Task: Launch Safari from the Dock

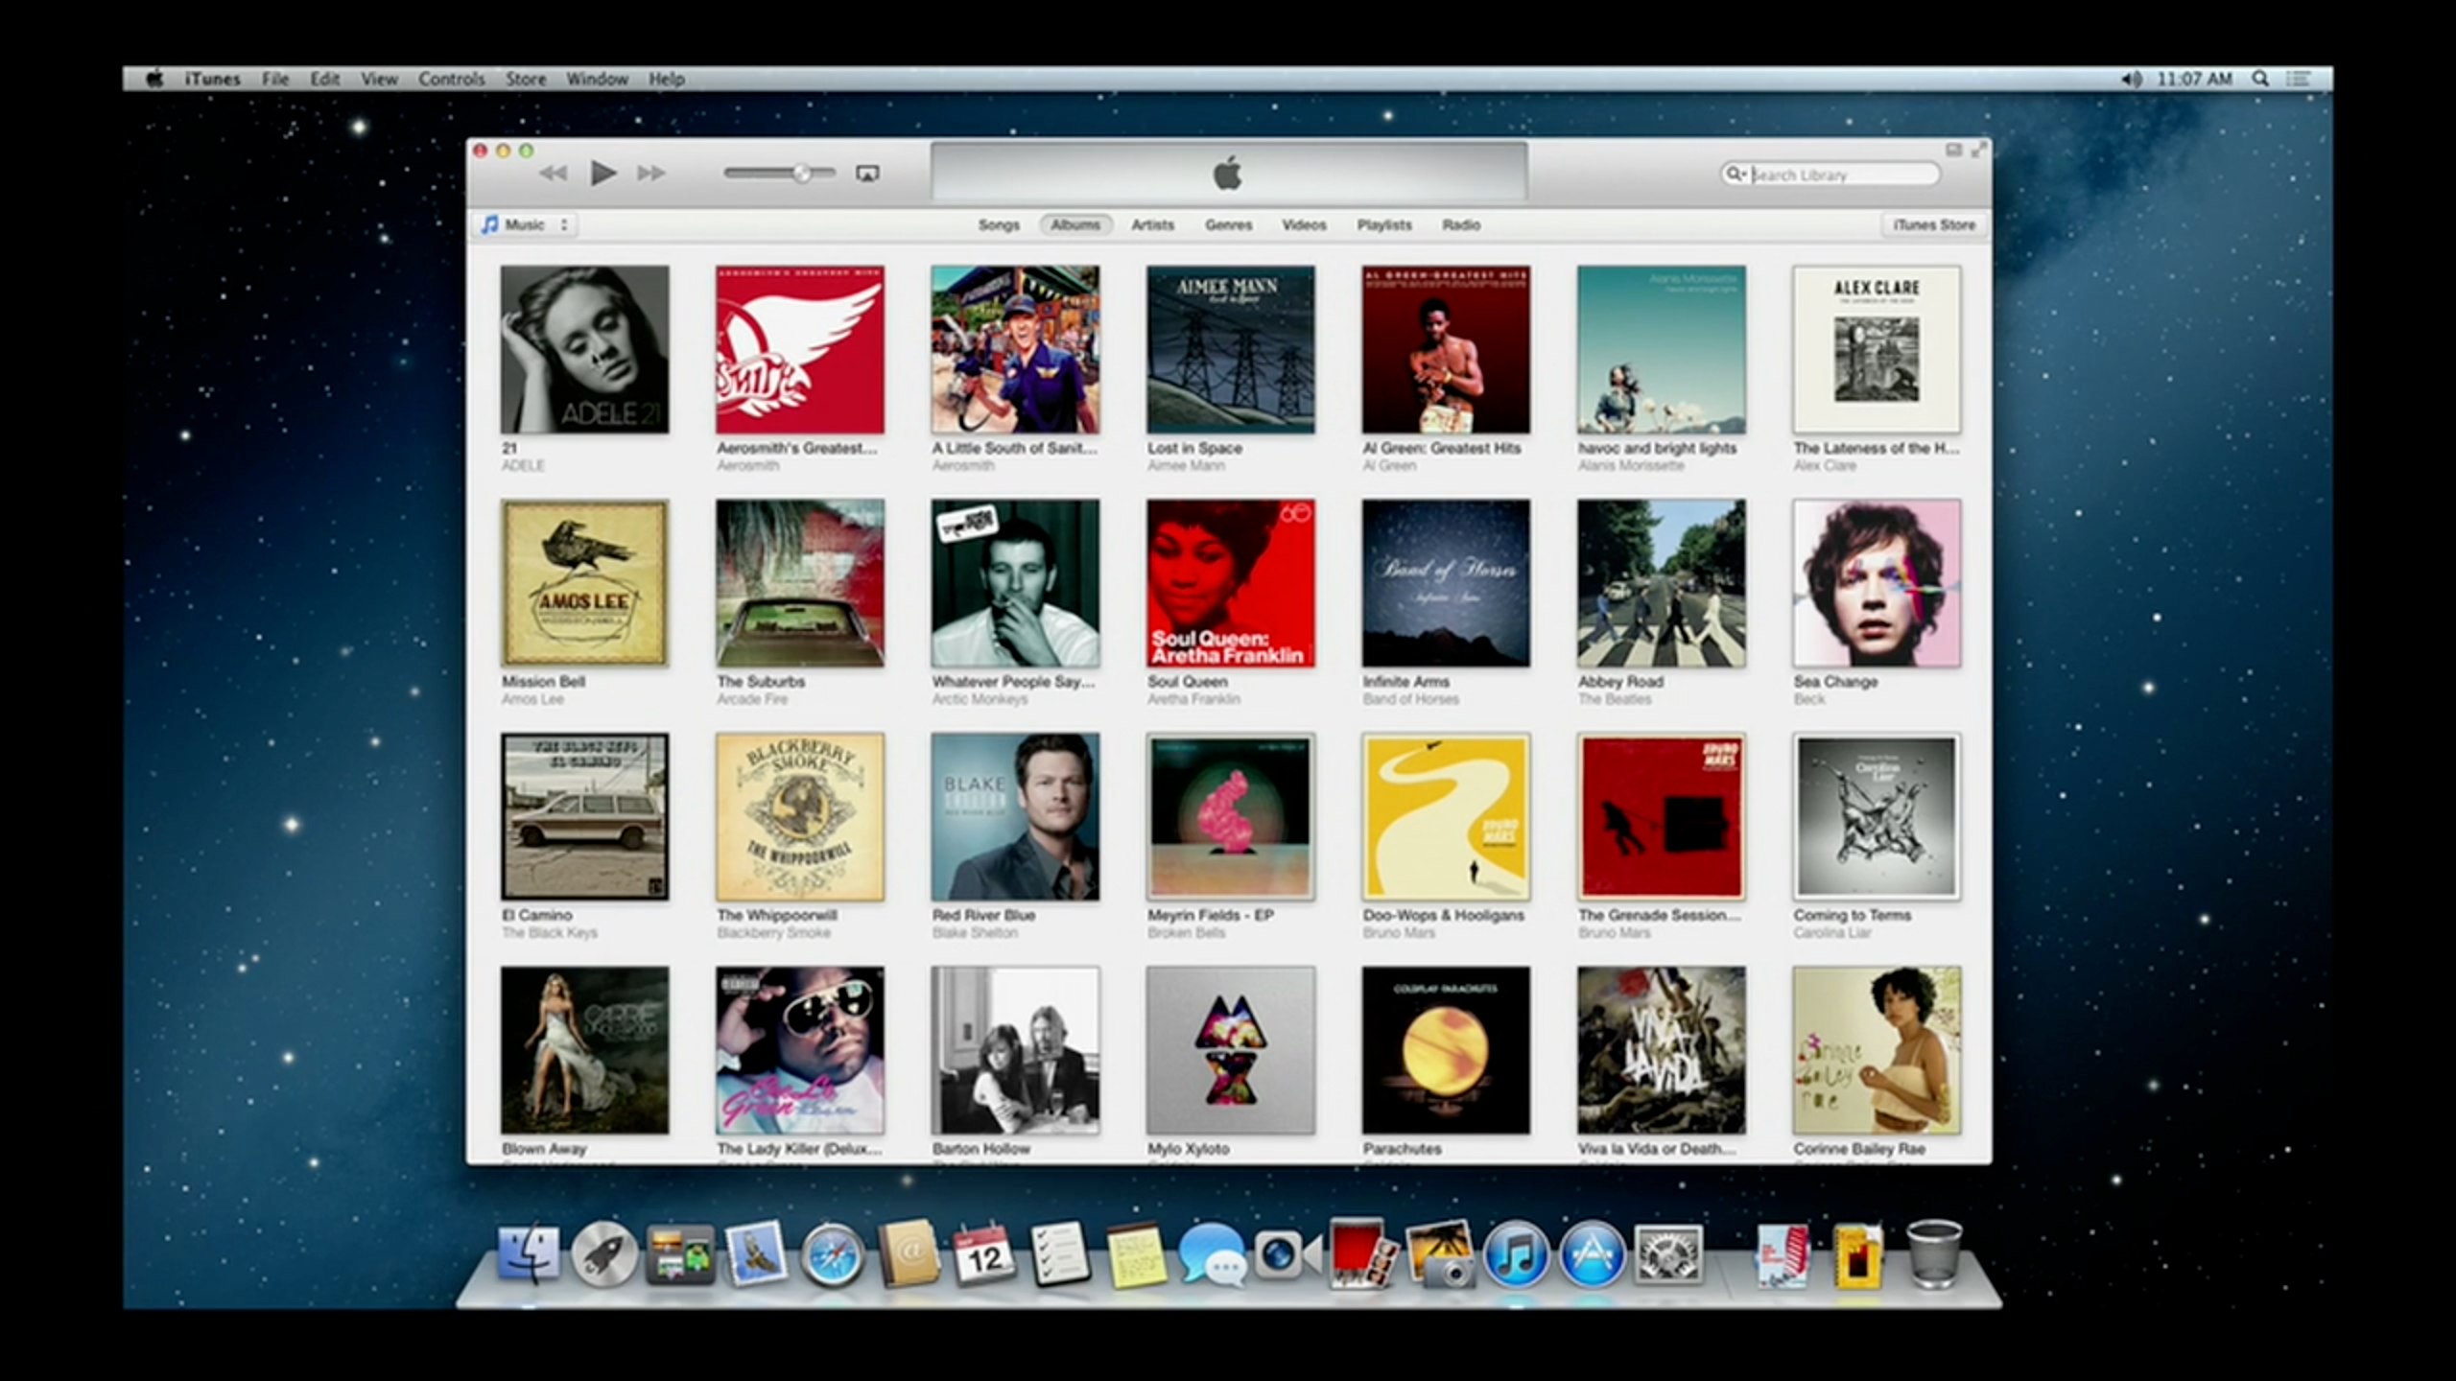Action: pos(832,1254)
